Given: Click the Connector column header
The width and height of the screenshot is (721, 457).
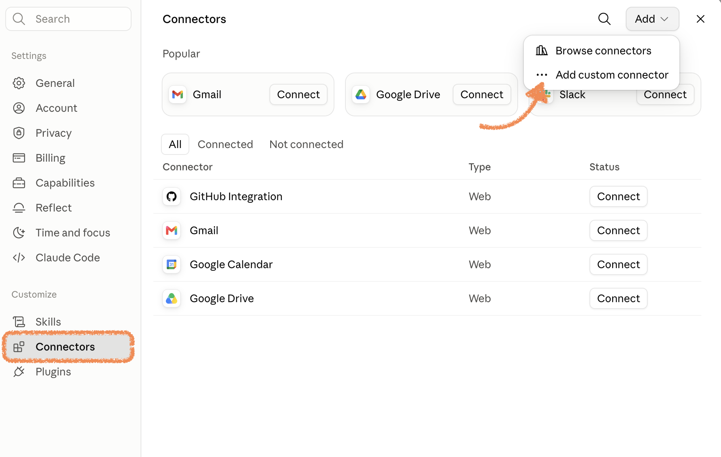Looking at the screenshot, I should pyautogui.click(x=188, y=167).
